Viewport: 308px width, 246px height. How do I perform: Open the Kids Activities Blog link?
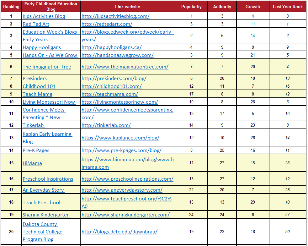coord(44,16)
